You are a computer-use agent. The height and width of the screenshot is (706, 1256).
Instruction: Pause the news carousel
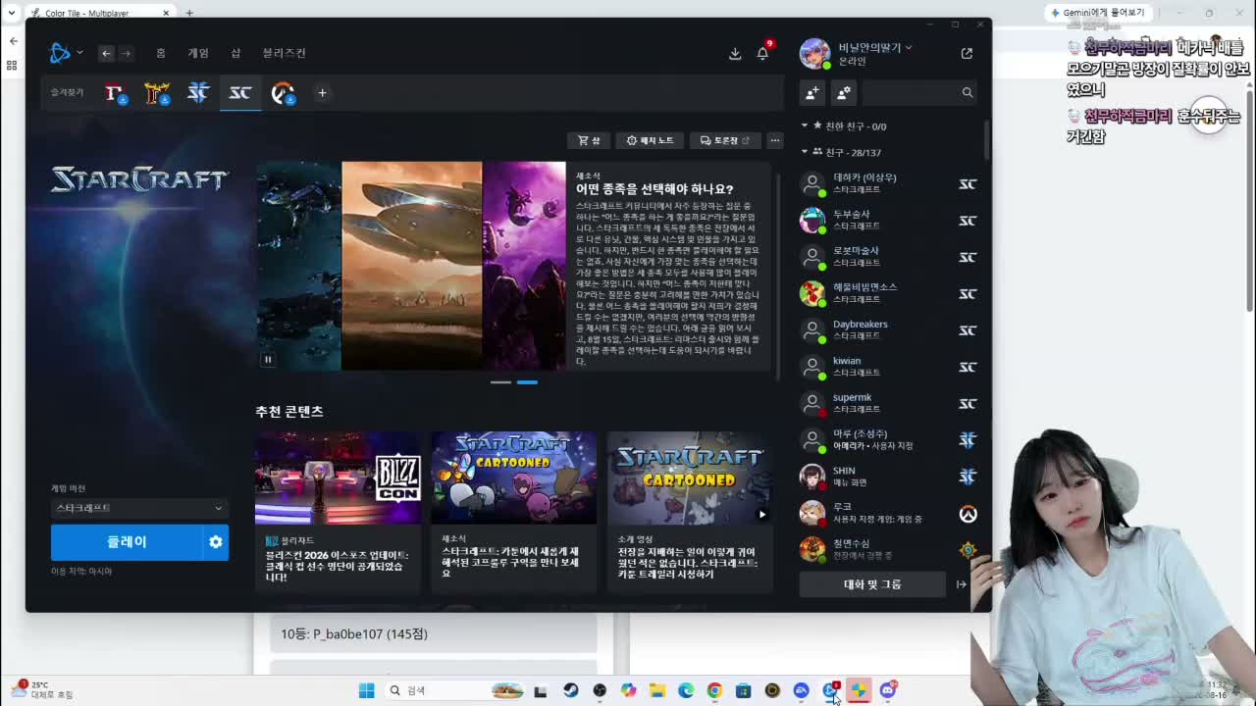267,359
